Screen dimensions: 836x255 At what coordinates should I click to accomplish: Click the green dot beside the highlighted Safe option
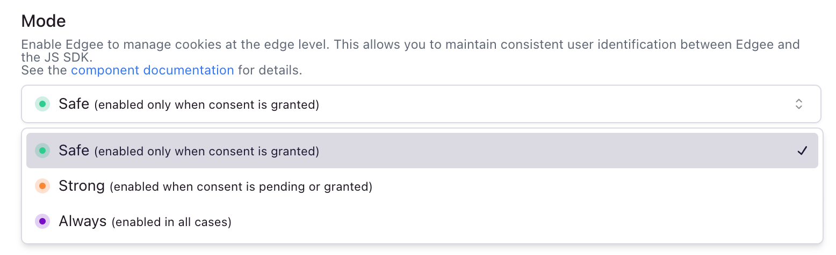click(42, 151)
